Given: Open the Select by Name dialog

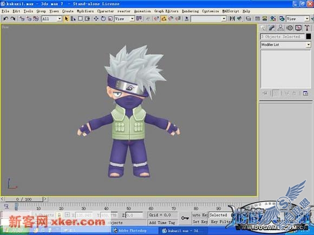Looking at the screenshot, I should (x=73, y=19).
